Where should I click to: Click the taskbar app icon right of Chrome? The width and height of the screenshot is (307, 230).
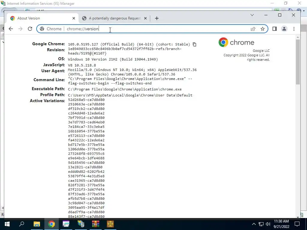pyautogui.click(x=66, y=224)
